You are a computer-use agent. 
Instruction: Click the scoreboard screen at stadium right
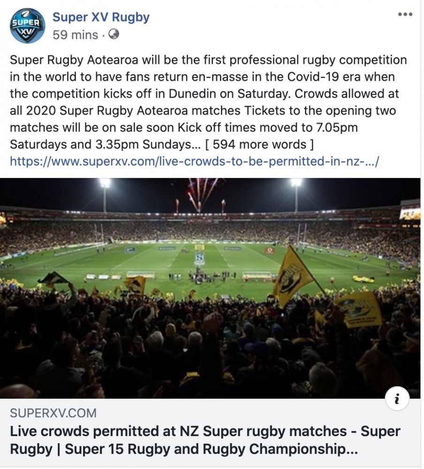click(410, 213)
